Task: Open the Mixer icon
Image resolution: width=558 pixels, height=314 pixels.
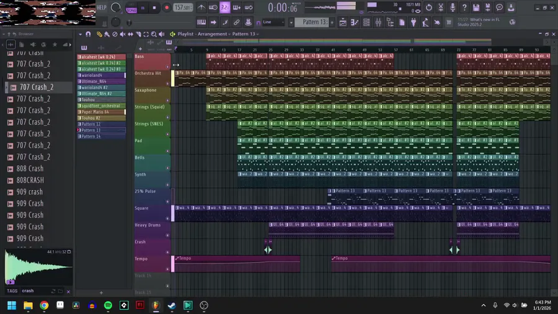Action: (x=378, y=22)
